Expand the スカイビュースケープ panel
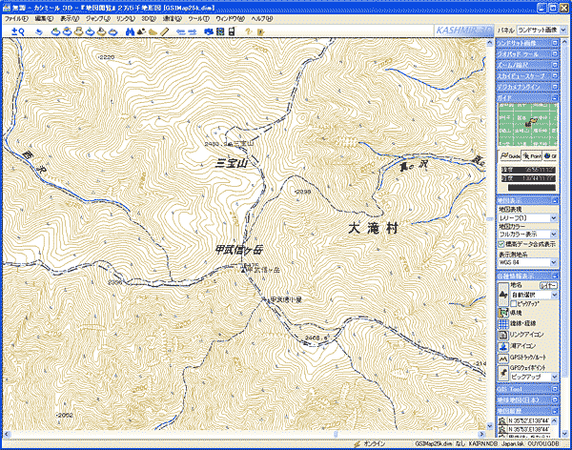The height and width of the screenshot is (450, 572). (555, 76)
